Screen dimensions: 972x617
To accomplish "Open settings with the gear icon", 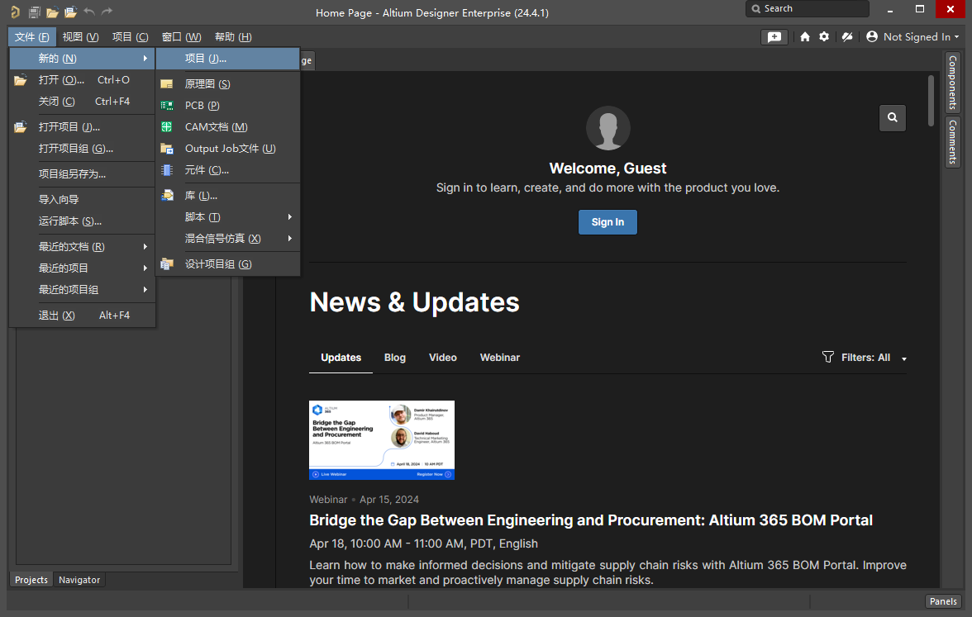I will [824, 37].
